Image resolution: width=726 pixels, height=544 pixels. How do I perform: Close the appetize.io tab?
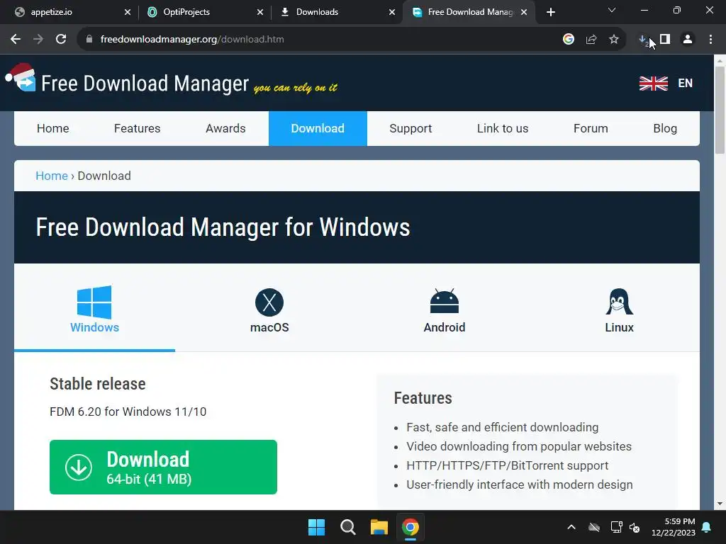point(128,12)
